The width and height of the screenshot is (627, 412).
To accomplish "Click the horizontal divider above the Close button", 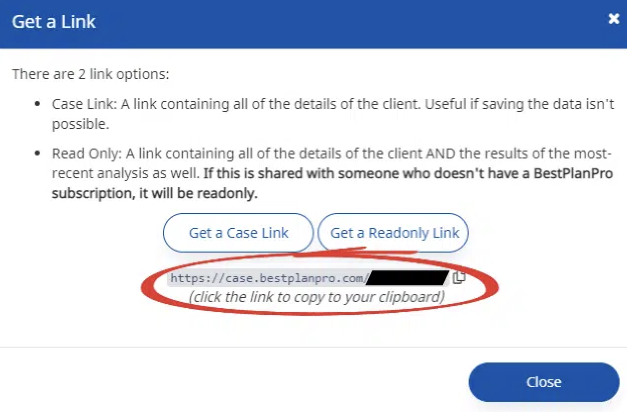I will [x=313, y=347].
